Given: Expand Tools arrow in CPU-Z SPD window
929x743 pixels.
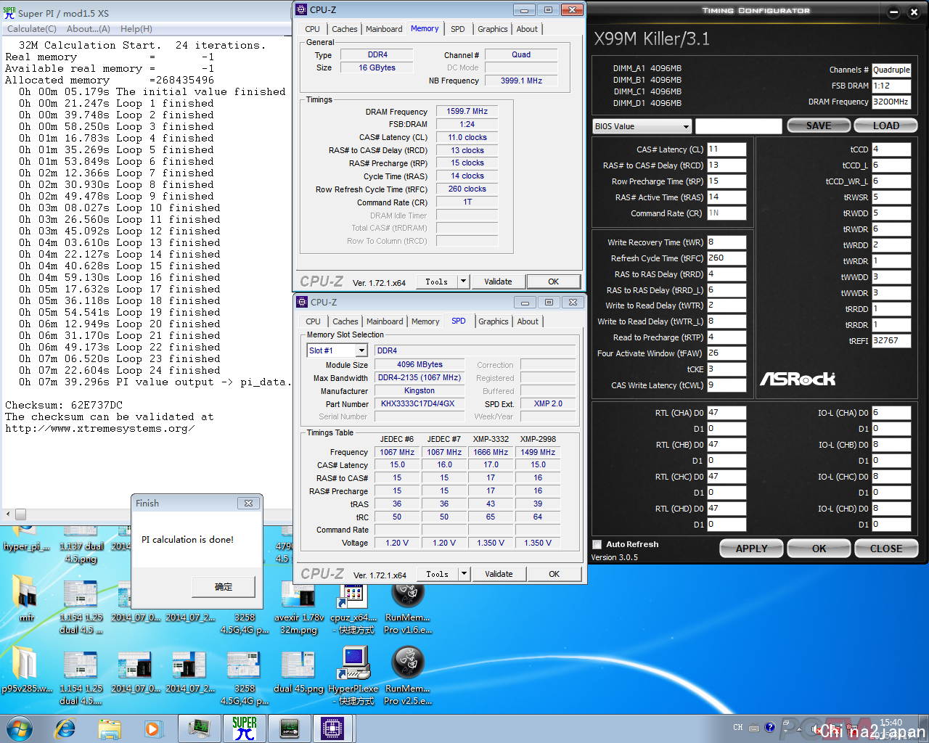Looking at the screenshot, I should tap(464, 574).
